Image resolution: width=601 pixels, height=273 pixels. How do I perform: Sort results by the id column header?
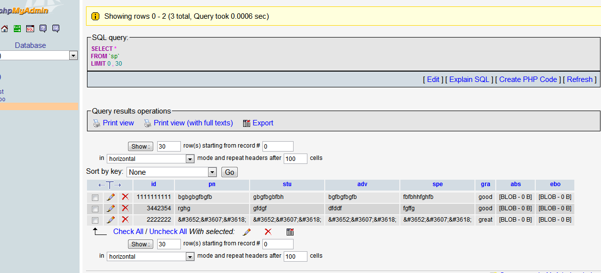154,184
